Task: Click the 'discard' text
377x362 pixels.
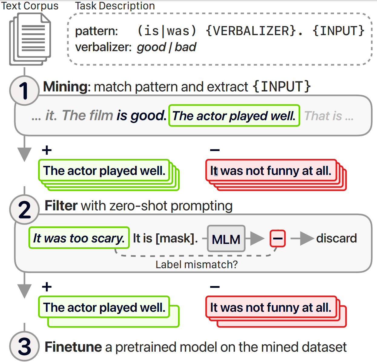Action: (336, 239)
